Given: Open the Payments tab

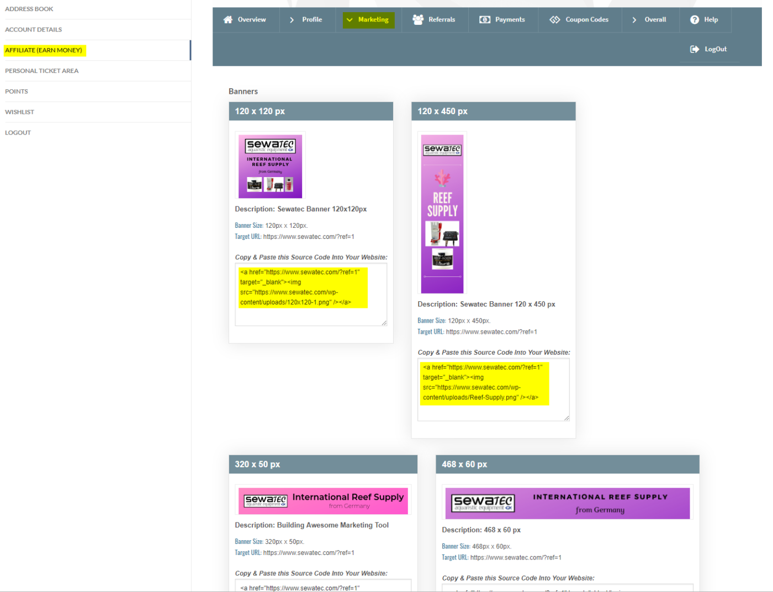Looking at the screenshot, I should [502, 19].
